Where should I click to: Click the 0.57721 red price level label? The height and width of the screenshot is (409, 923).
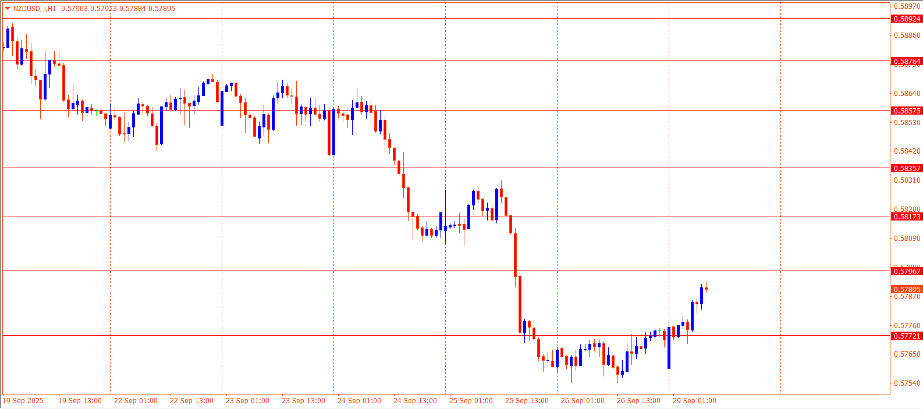click(907, 336)
